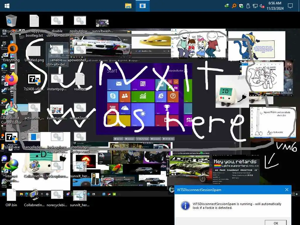Click the green tray icon left of Everything
This screenshot has width=300, height=225.
[227, 6]
